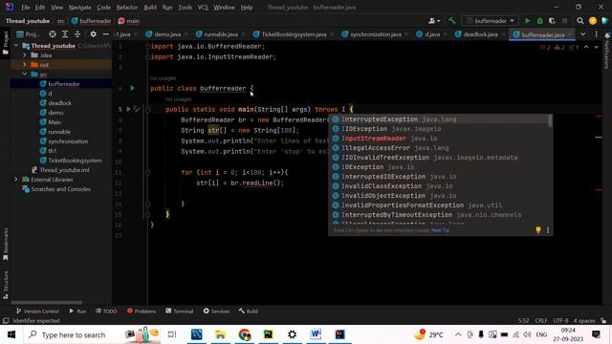Click the Windows Start button
Image resolution: width=612 pixels, height=344 pixels.
[x=11, y=334]
